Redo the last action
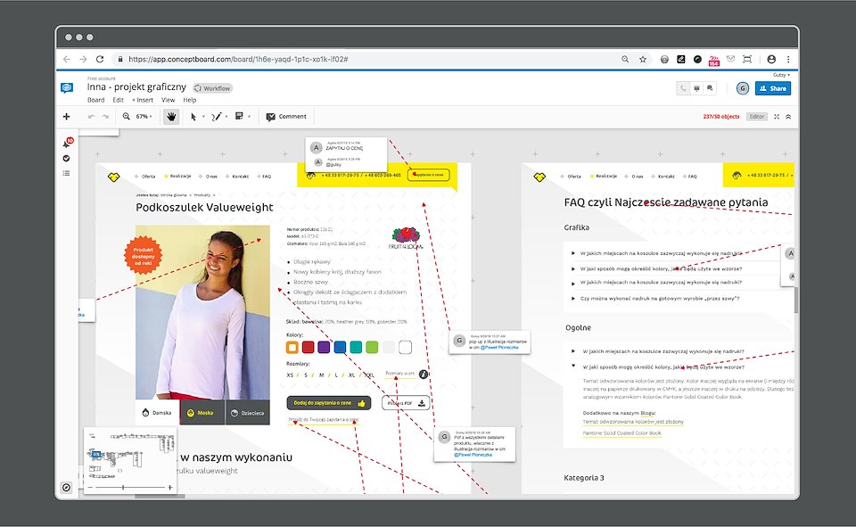Image resolution: width=856 pixels, height=527 pixels. click(105, 116)
